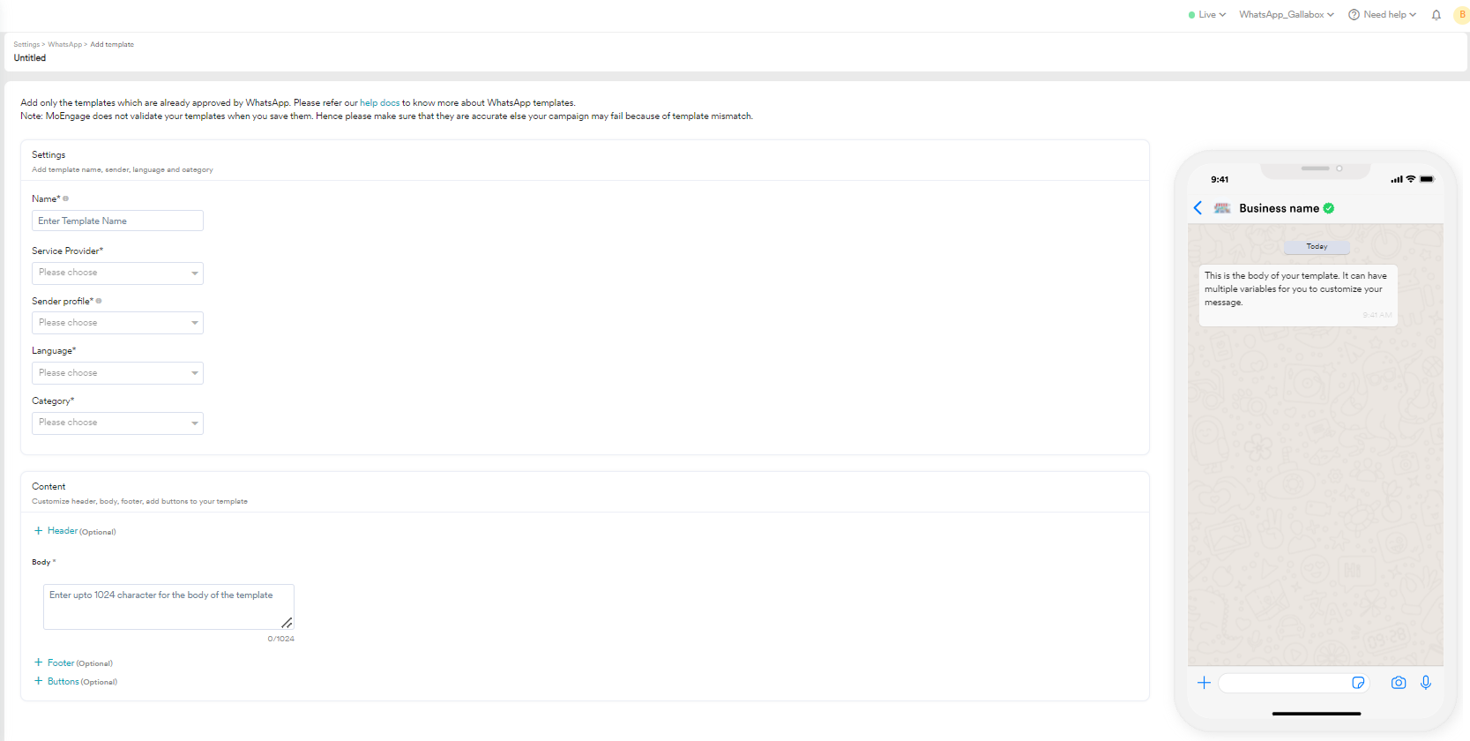Click back arrow in phone preview

[x=1198, y=208]
